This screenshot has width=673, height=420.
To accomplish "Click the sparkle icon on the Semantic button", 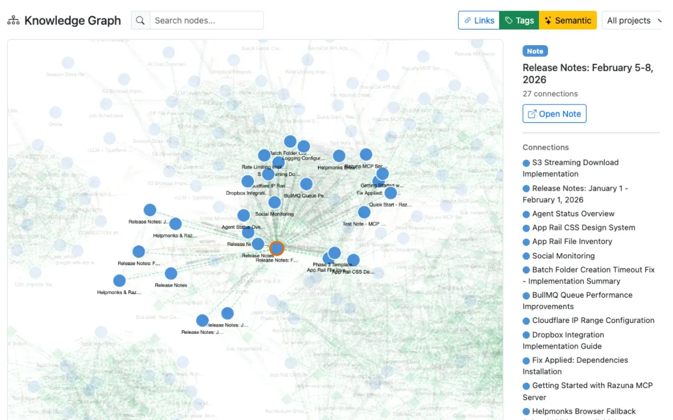I will click(x=548, y=20).
